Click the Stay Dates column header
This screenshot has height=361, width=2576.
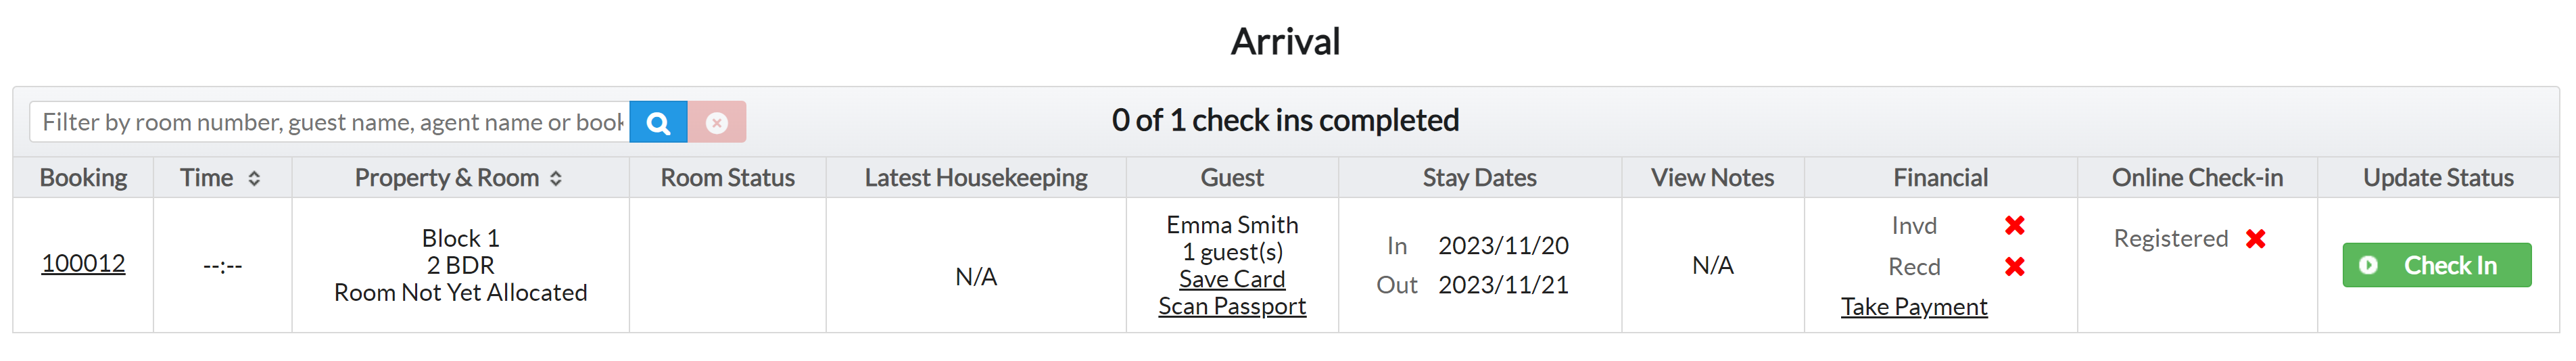click(x=1479, y=178)
